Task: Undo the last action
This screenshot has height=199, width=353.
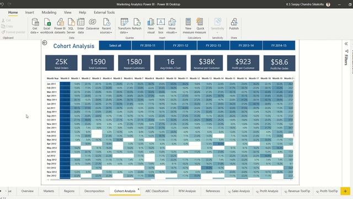Action: 2,4
